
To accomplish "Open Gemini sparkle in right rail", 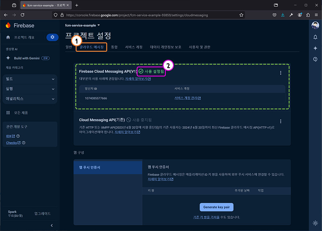I will tap(315, 48).
